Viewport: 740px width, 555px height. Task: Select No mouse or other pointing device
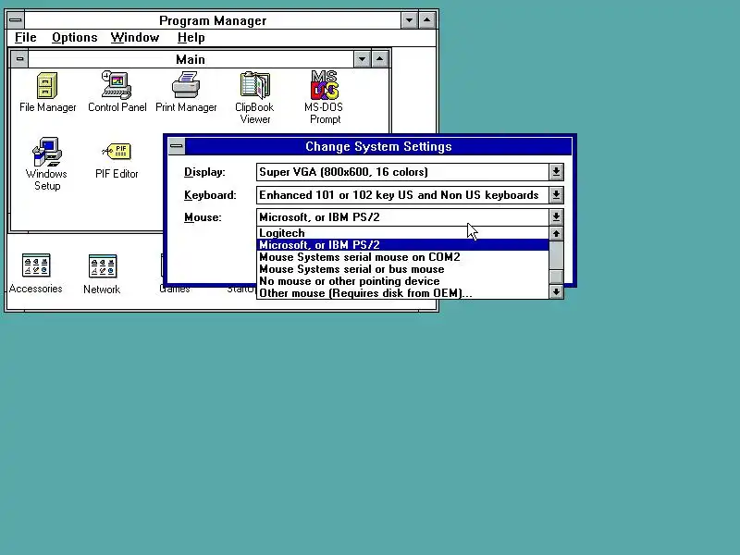[x=403, y=281]
